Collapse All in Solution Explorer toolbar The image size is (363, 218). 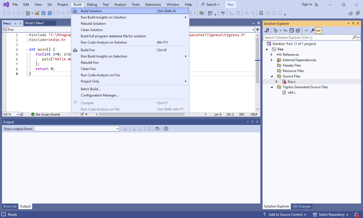click(292, 30)
